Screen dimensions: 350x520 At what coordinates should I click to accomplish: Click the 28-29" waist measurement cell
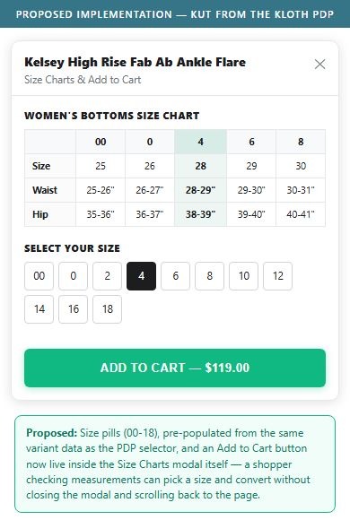[x=200, y=190]
